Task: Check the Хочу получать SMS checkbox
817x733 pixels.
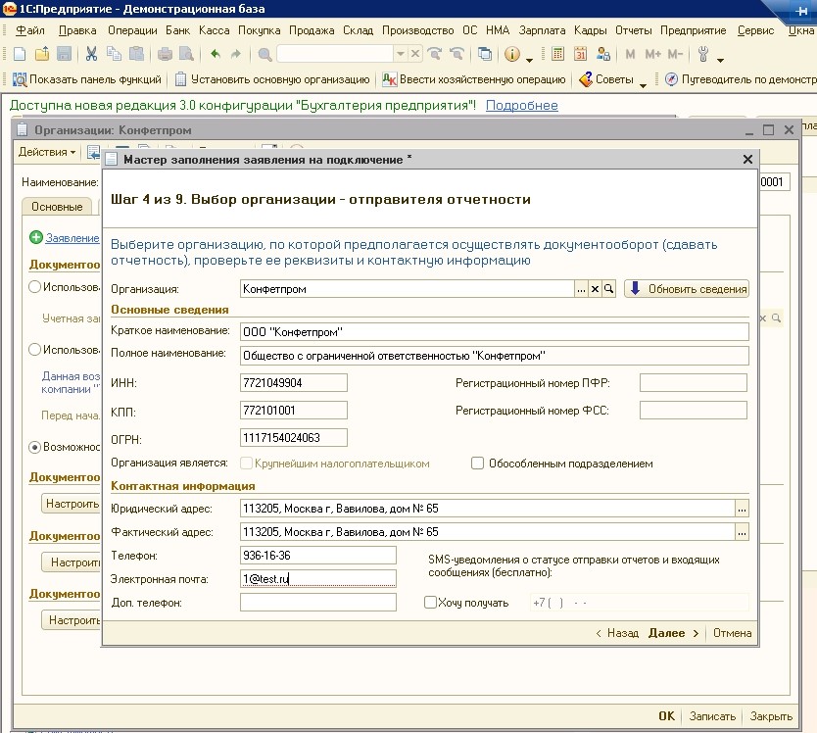Action: click(430, 603)
